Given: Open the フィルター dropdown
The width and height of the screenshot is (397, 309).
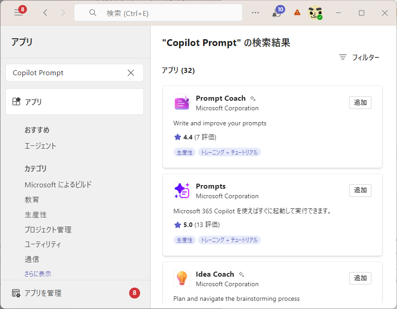Looking at the screenshot, I should [359, 57].
